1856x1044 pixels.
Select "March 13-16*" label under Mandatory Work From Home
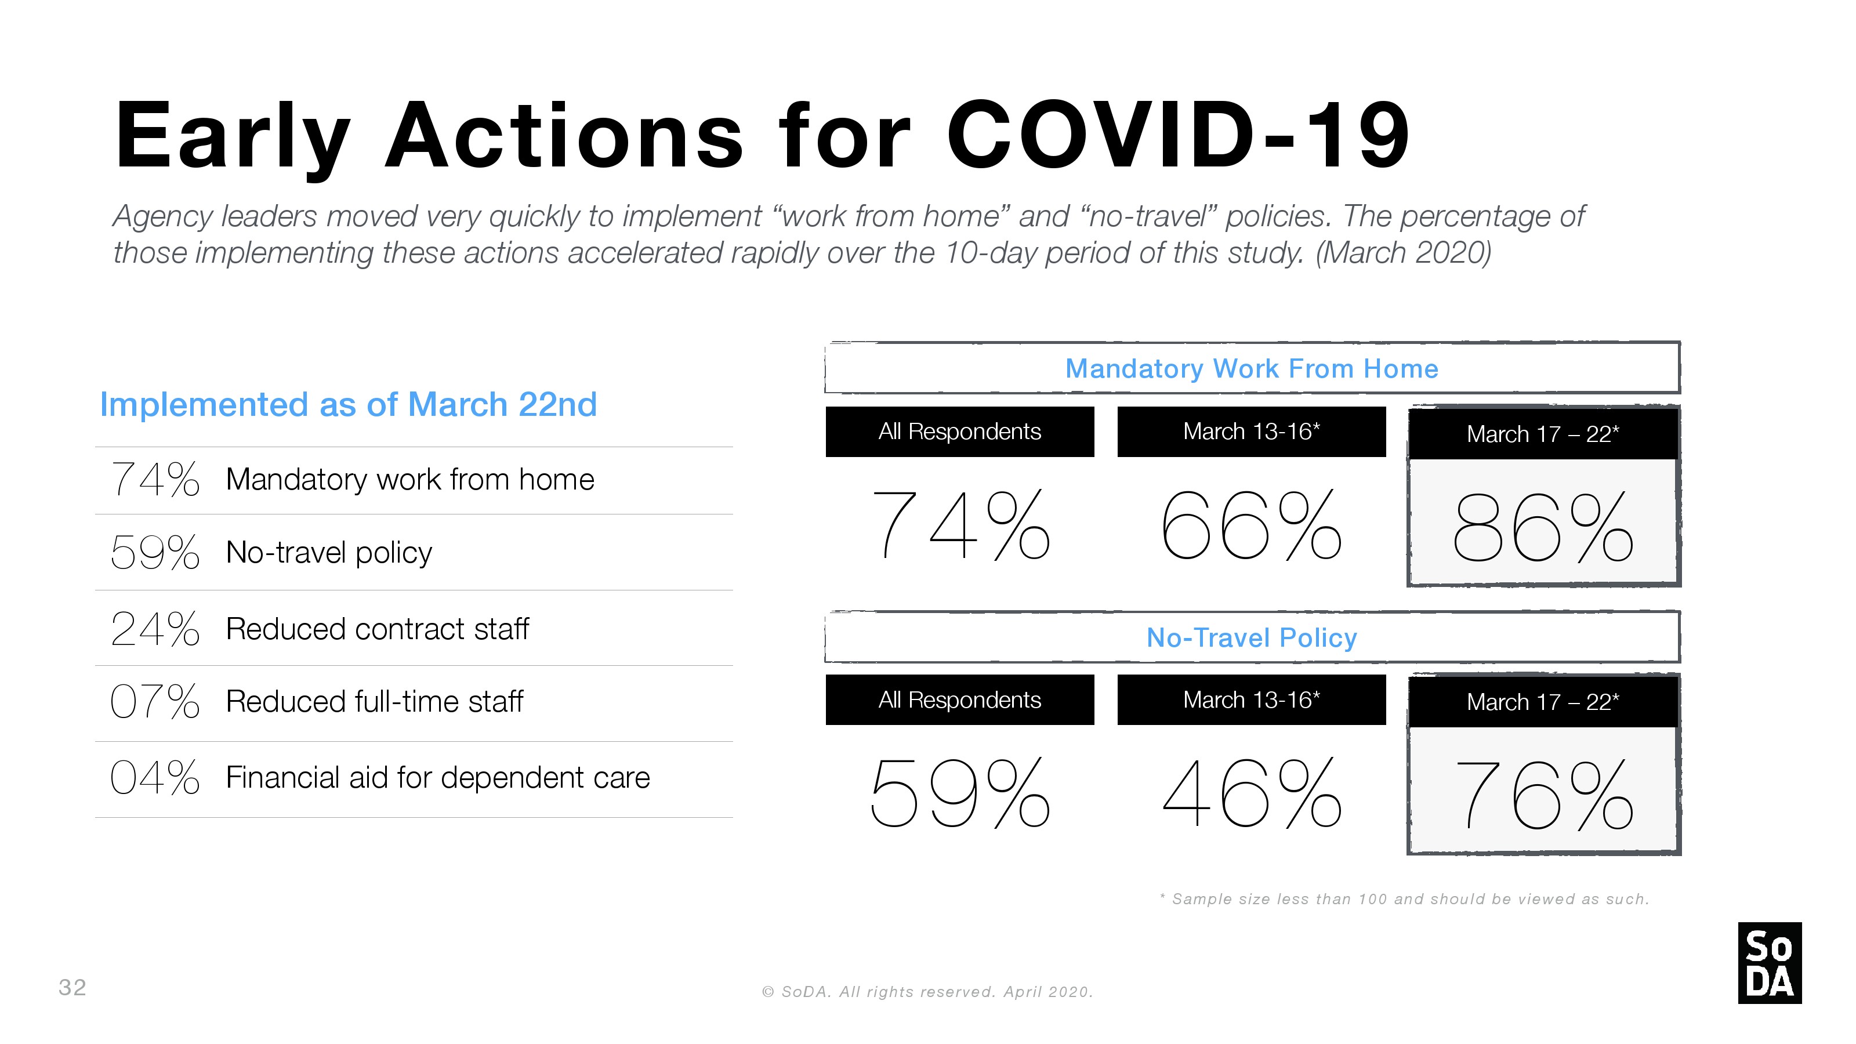(x=1251, y=432)
